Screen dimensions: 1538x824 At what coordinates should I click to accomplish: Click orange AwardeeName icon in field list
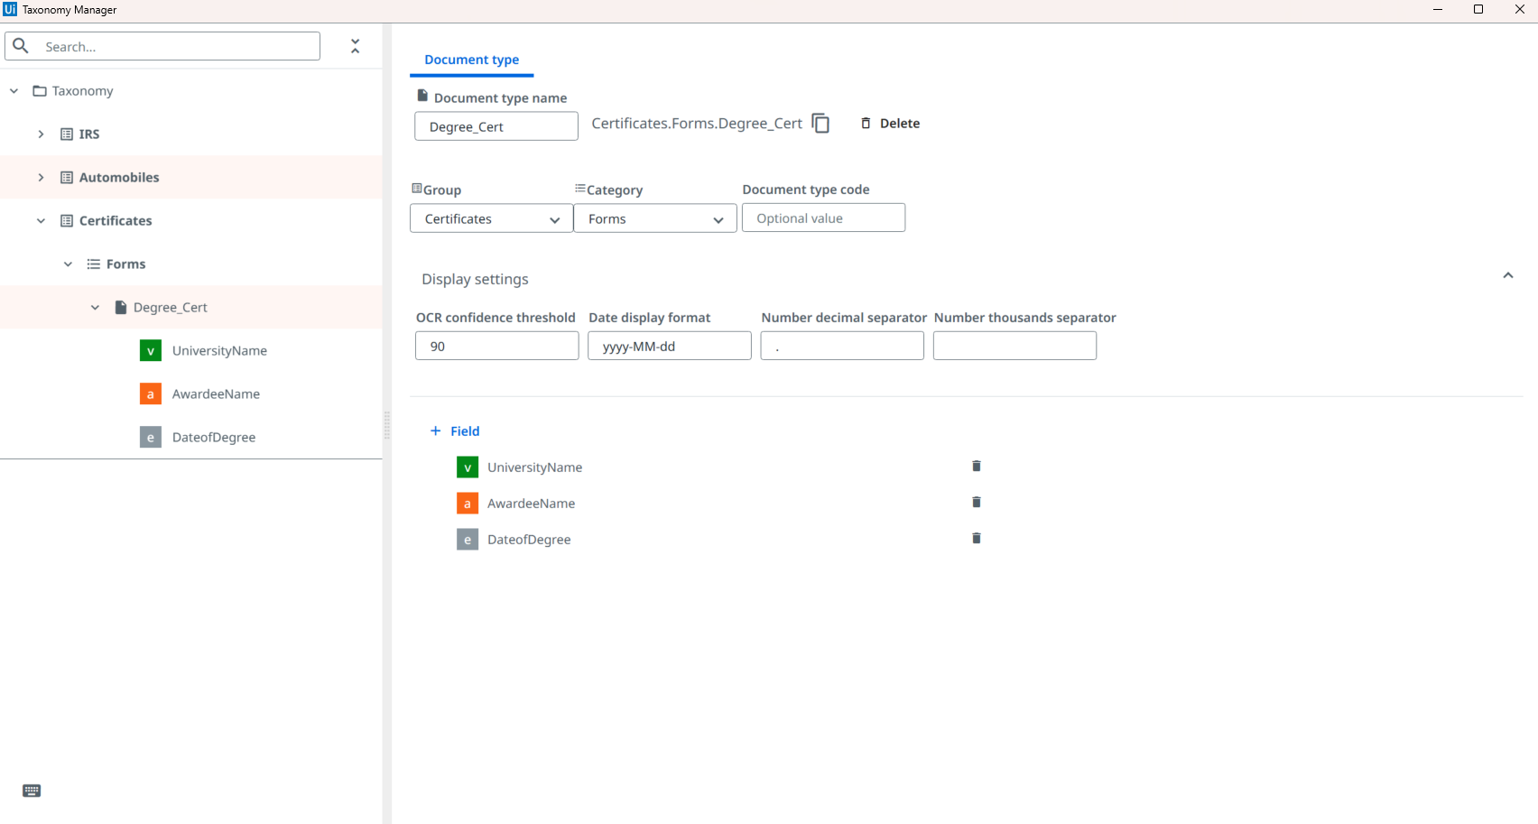click(x=468, y=504)
